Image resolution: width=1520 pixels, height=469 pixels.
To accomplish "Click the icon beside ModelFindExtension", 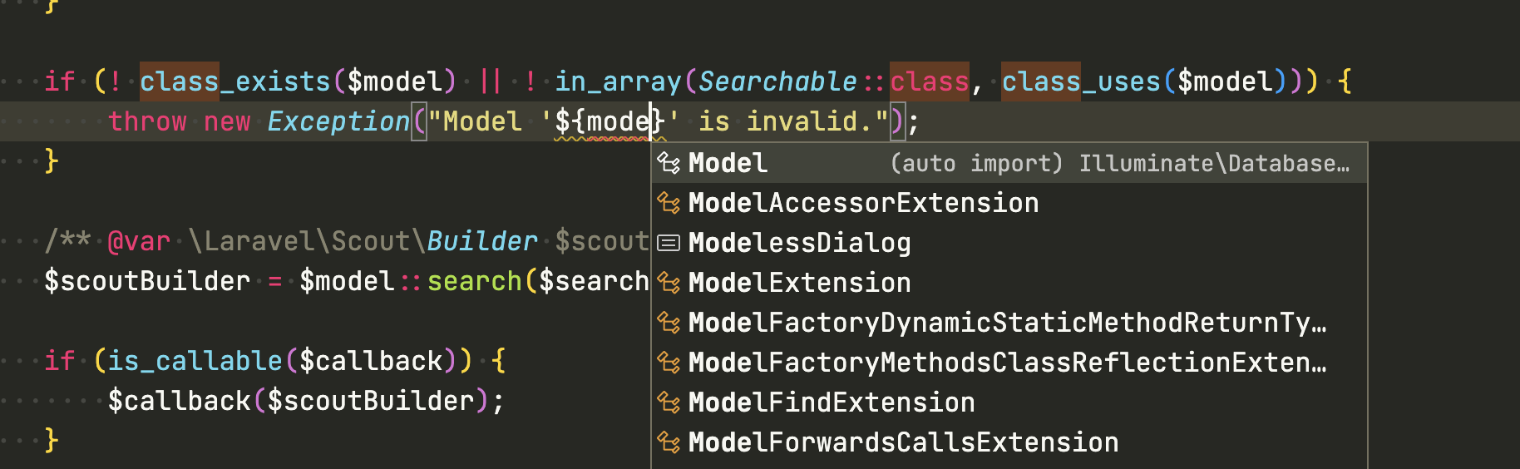I will [669, 402].
